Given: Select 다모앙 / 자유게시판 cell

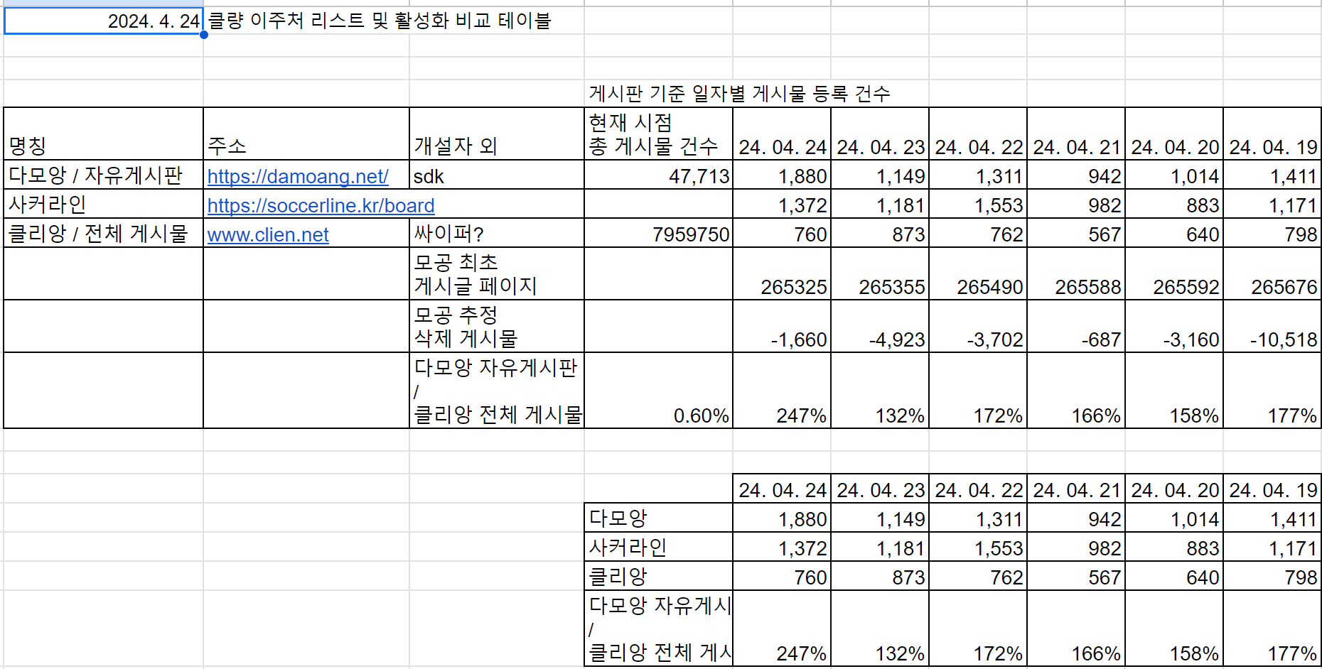Looking at the screenshot, I should point(104,175).
